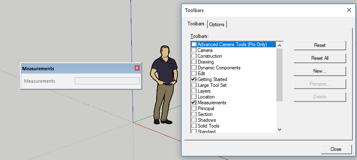Click the toolbar list scrollbar thumb

pyautogui.click(x=280, y=75)
